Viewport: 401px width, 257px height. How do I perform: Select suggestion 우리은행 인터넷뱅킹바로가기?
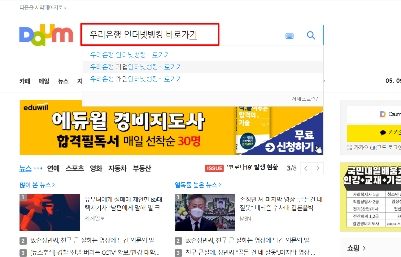point(130,55)
